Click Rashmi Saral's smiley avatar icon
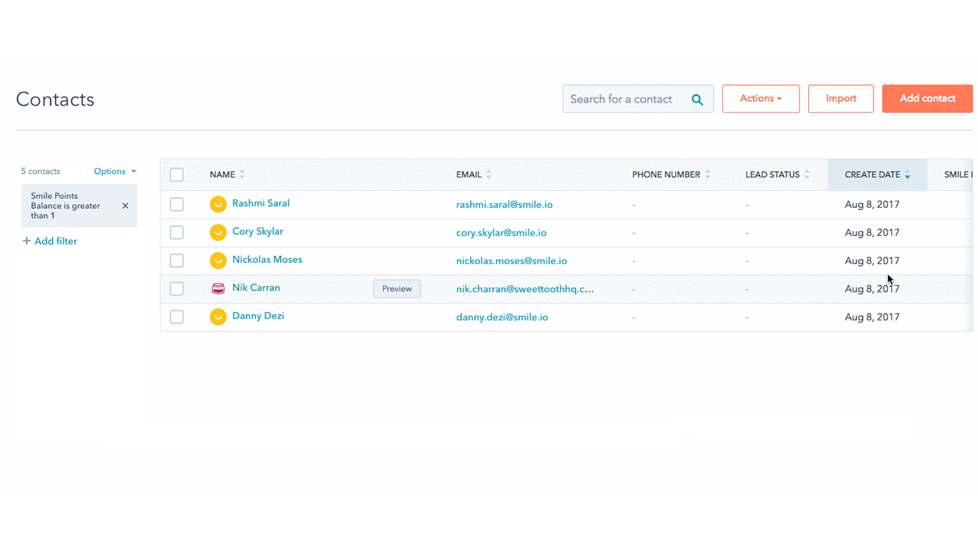 [x=218, y=204]
